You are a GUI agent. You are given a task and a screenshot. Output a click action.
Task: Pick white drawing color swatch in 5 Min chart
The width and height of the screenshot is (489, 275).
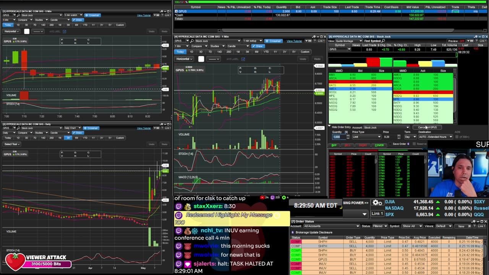tap(27, 31)
